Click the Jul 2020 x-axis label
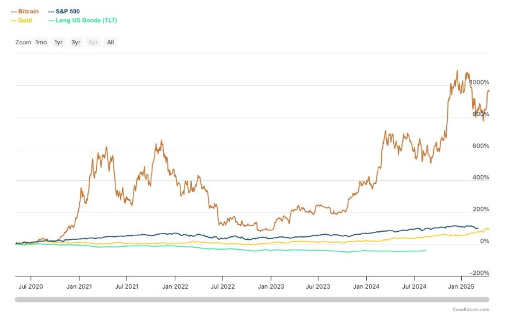The height and width of the screenshot is (322, 508). coord(31,286)
